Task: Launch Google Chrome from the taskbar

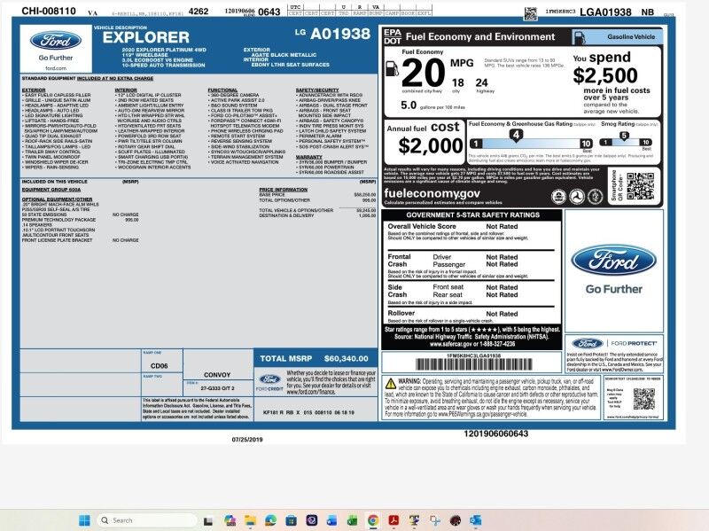Action: pos(372,520)
